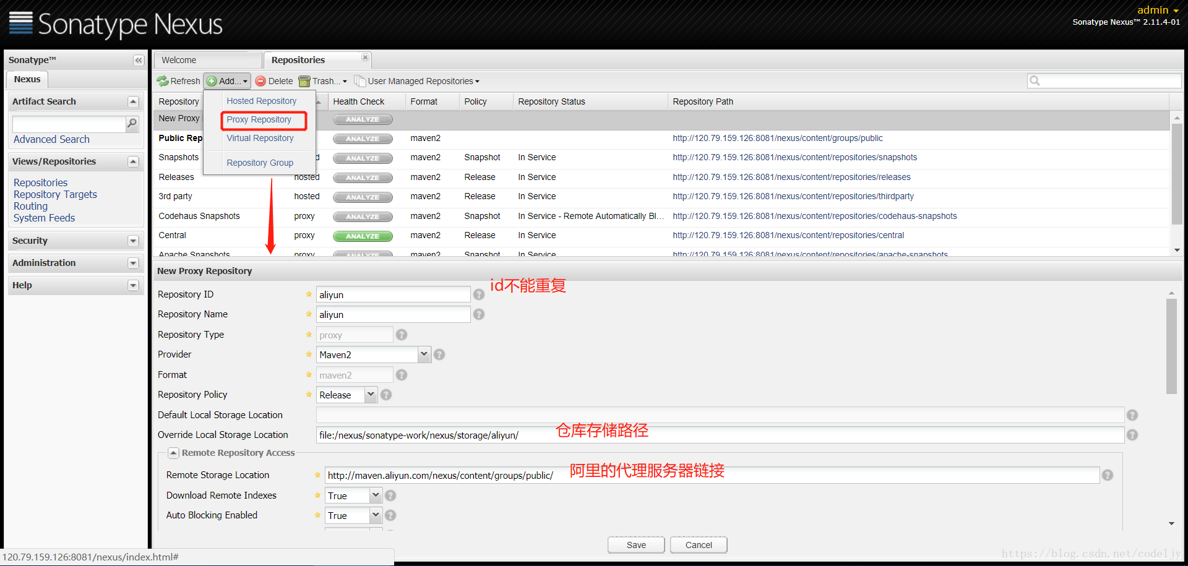Open Repositories link in sidebar
The image size is (1188, 566).
click(40, 182)
